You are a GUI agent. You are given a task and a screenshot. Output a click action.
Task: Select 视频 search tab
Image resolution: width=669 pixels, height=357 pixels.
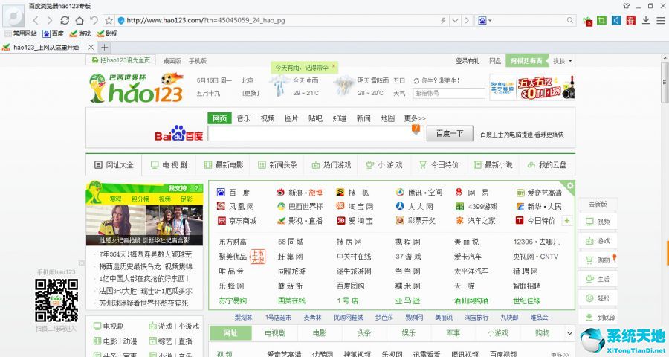pos(268,118)
